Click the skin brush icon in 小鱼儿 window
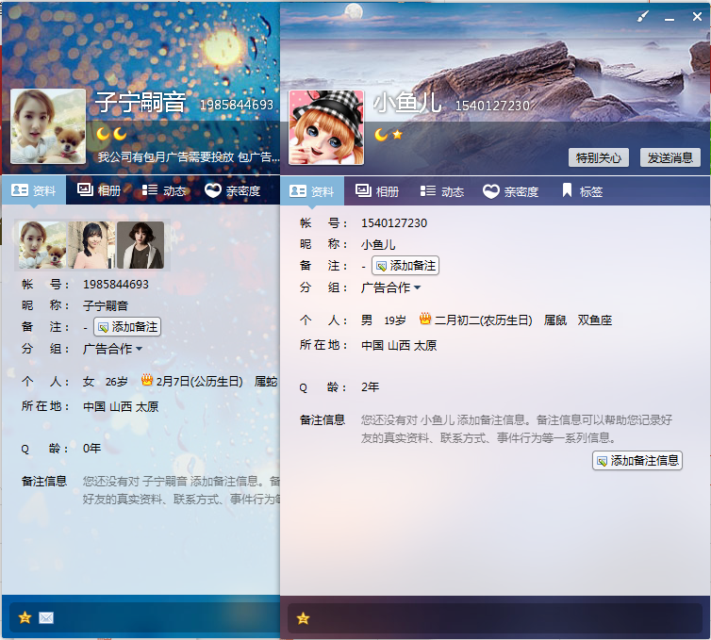The image size is (711, 640). [x=643, y=17]
